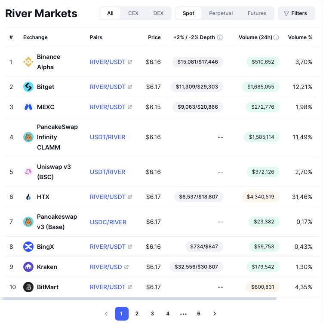
Task: Open the Filters button
Action: pyautogui.click(x=296, y=13)
